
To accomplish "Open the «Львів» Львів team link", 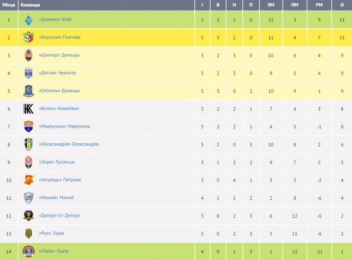I will coord(54,251).
